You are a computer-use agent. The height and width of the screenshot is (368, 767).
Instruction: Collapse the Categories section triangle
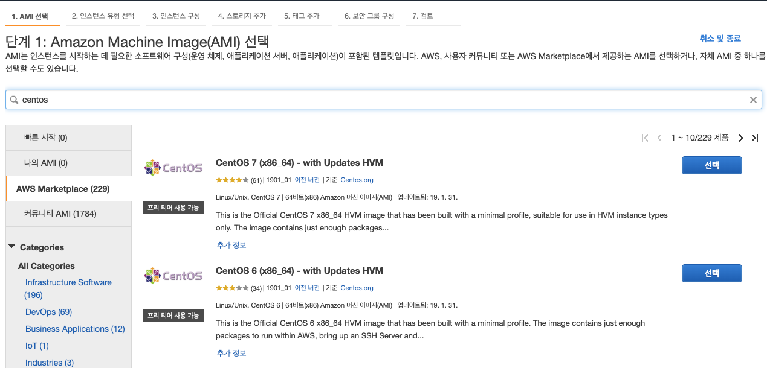click(x=12, y=247)
